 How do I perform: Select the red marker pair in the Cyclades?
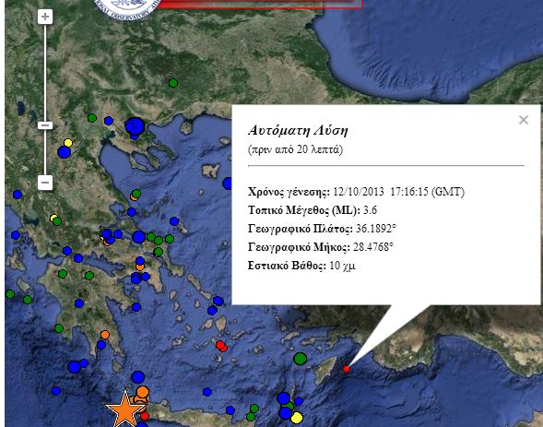point(221,346)
